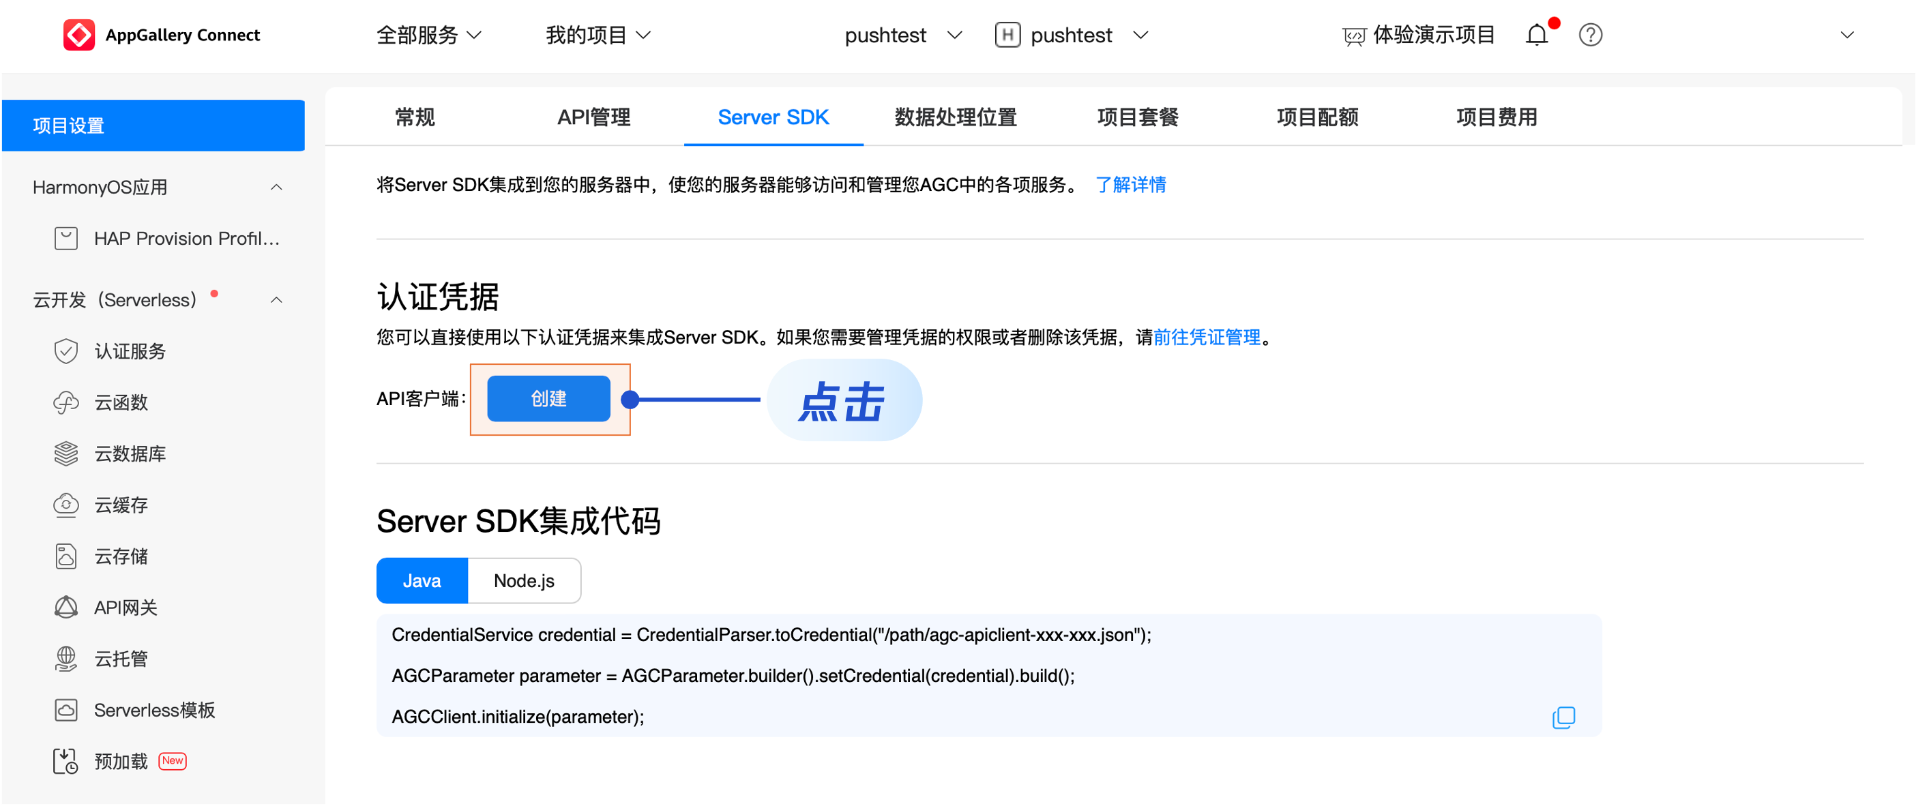The image size is (1916, 806).
Task: Click the 云存储 storage icon
Action: tap(65, 556)
